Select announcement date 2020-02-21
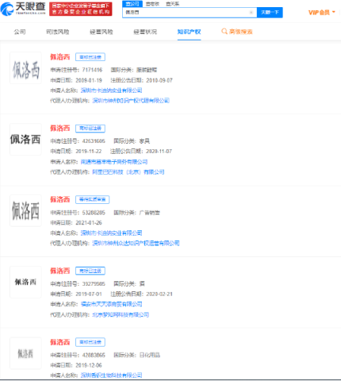The width and height of the screenshot is (341, 381). pyautogui.click(x=159, y=294)
